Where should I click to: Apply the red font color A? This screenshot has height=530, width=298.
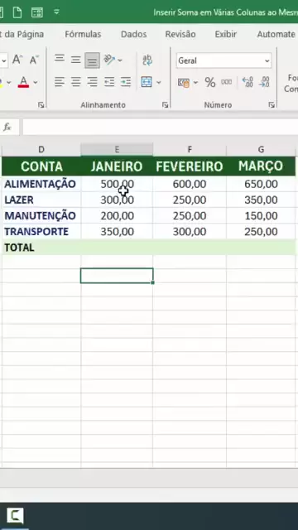coord(23,82)
